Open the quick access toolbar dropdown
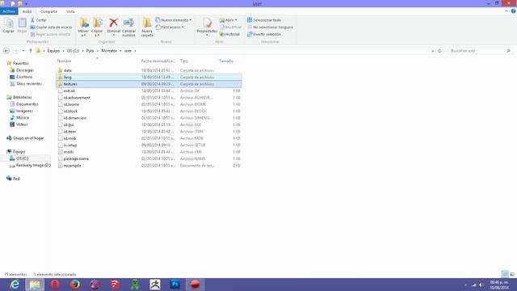Image resolution: width=517 pixels, height=291 pixels. click(26, 4)
